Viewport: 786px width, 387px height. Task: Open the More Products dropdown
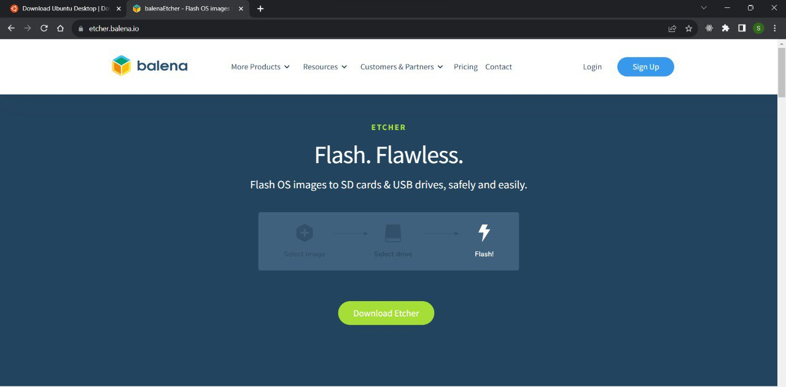tap(260, 67)
